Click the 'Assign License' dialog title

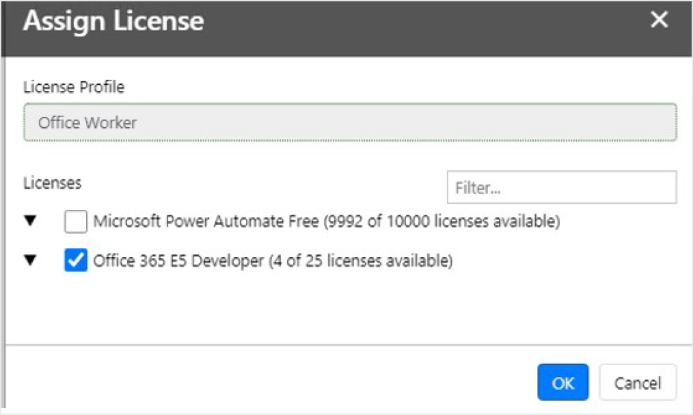click(x=113, y=21)
